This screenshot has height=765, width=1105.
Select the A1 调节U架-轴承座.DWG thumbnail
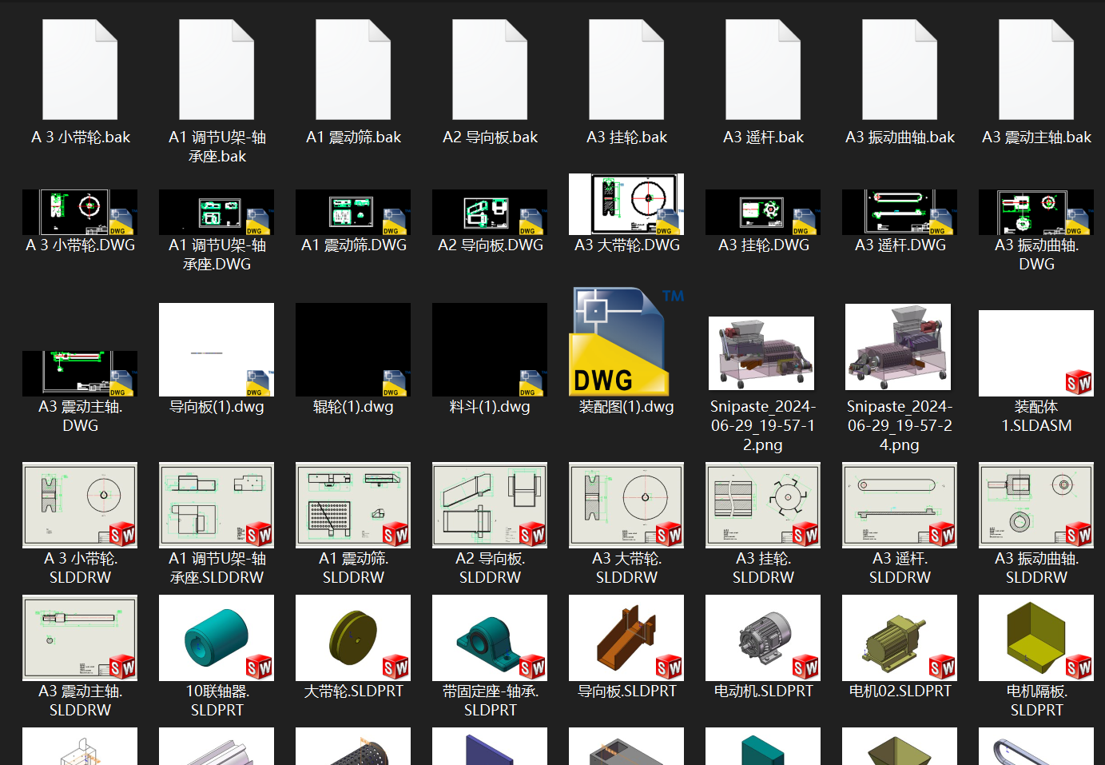point(217,212)
